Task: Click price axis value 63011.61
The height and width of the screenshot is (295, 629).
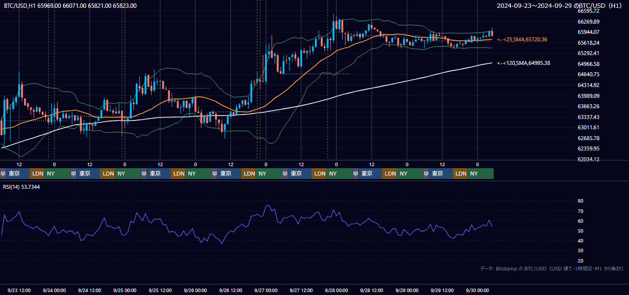Action: click(588, 127)
